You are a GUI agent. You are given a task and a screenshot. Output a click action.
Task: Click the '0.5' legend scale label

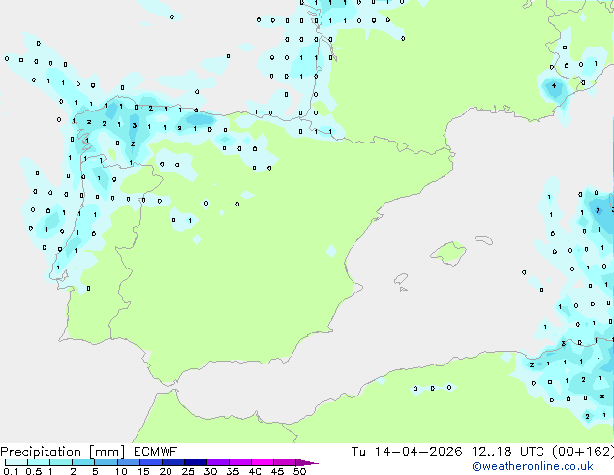(33, 471)
